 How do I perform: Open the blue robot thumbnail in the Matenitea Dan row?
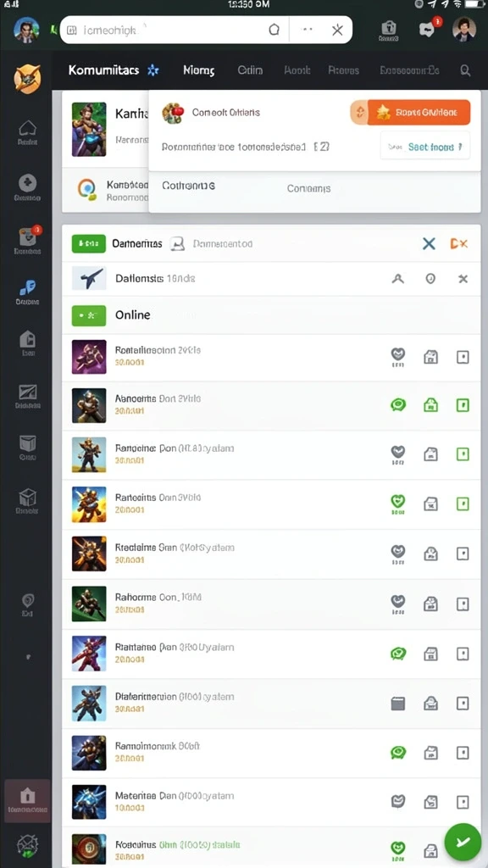(x=88, y=802)
